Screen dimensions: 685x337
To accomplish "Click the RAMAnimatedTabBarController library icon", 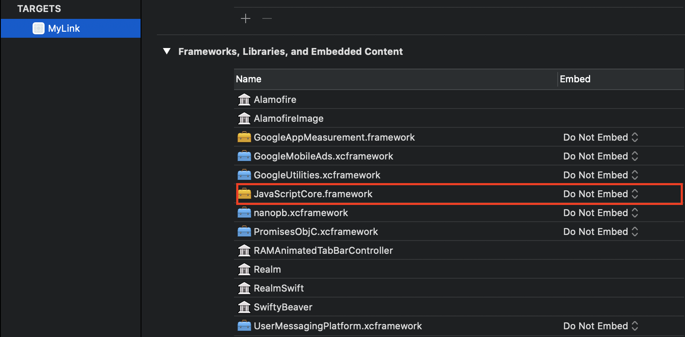I will 244,250.
